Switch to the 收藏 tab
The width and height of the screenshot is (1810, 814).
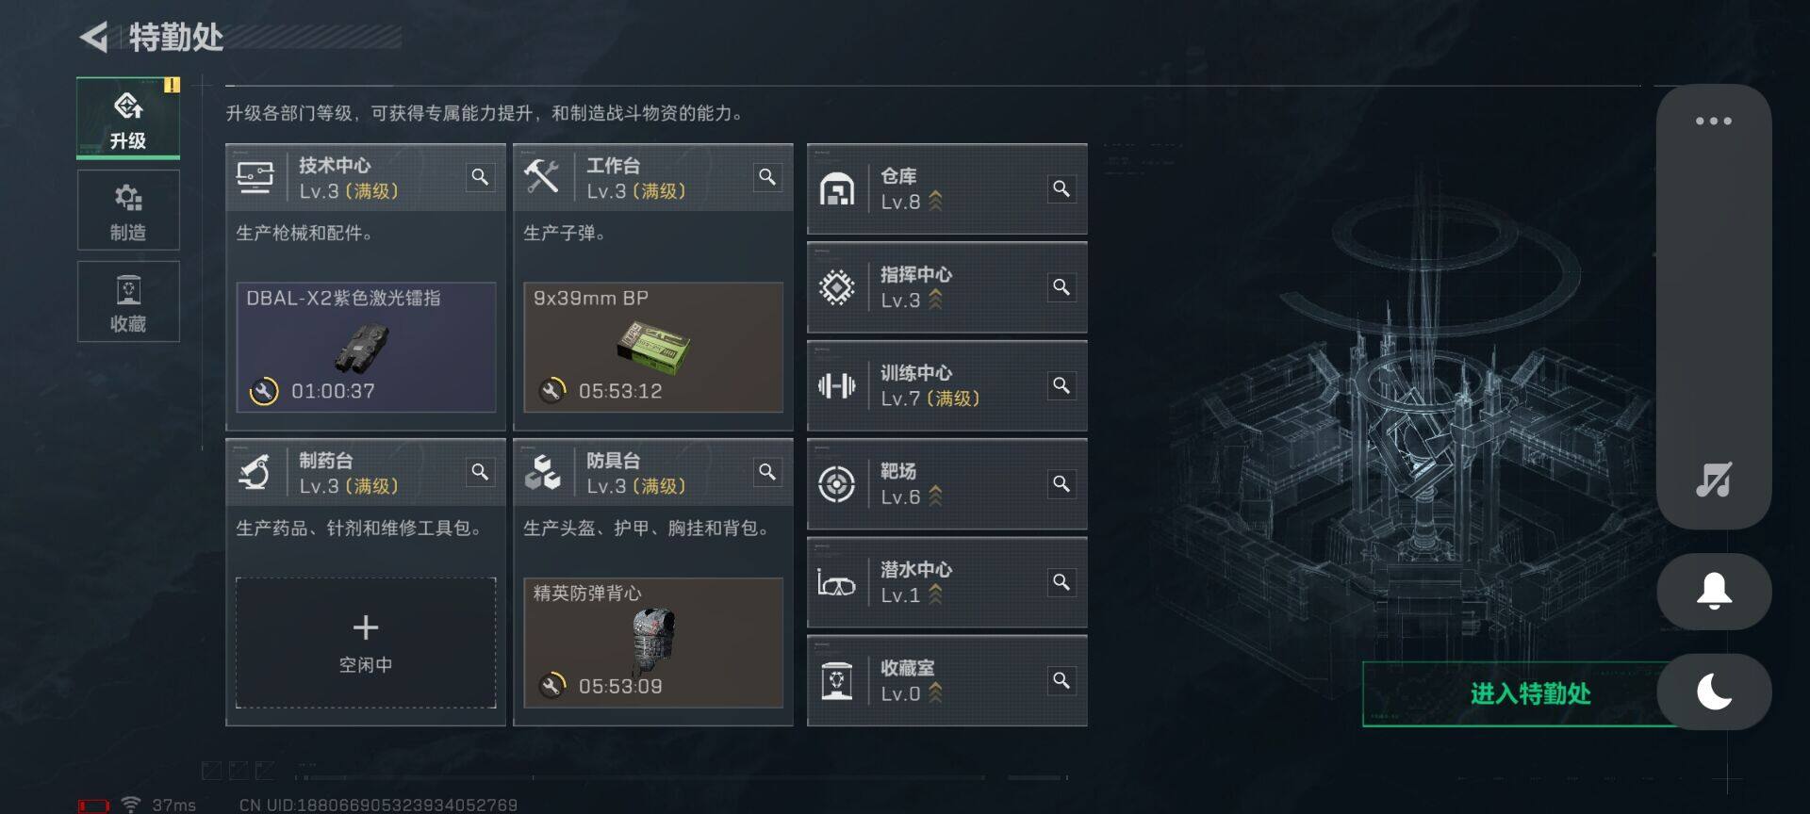128,301
